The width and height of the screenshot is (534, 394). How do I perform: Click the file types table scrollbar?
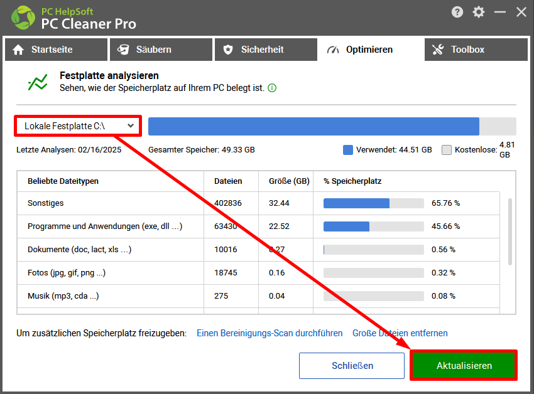tap(510, 232)
